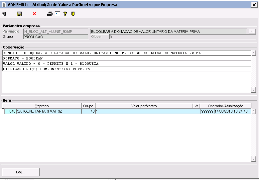The width and height of the screenshot is (259, 180).
Task: Open help with the question mark icon
Action: coord(65,14)
